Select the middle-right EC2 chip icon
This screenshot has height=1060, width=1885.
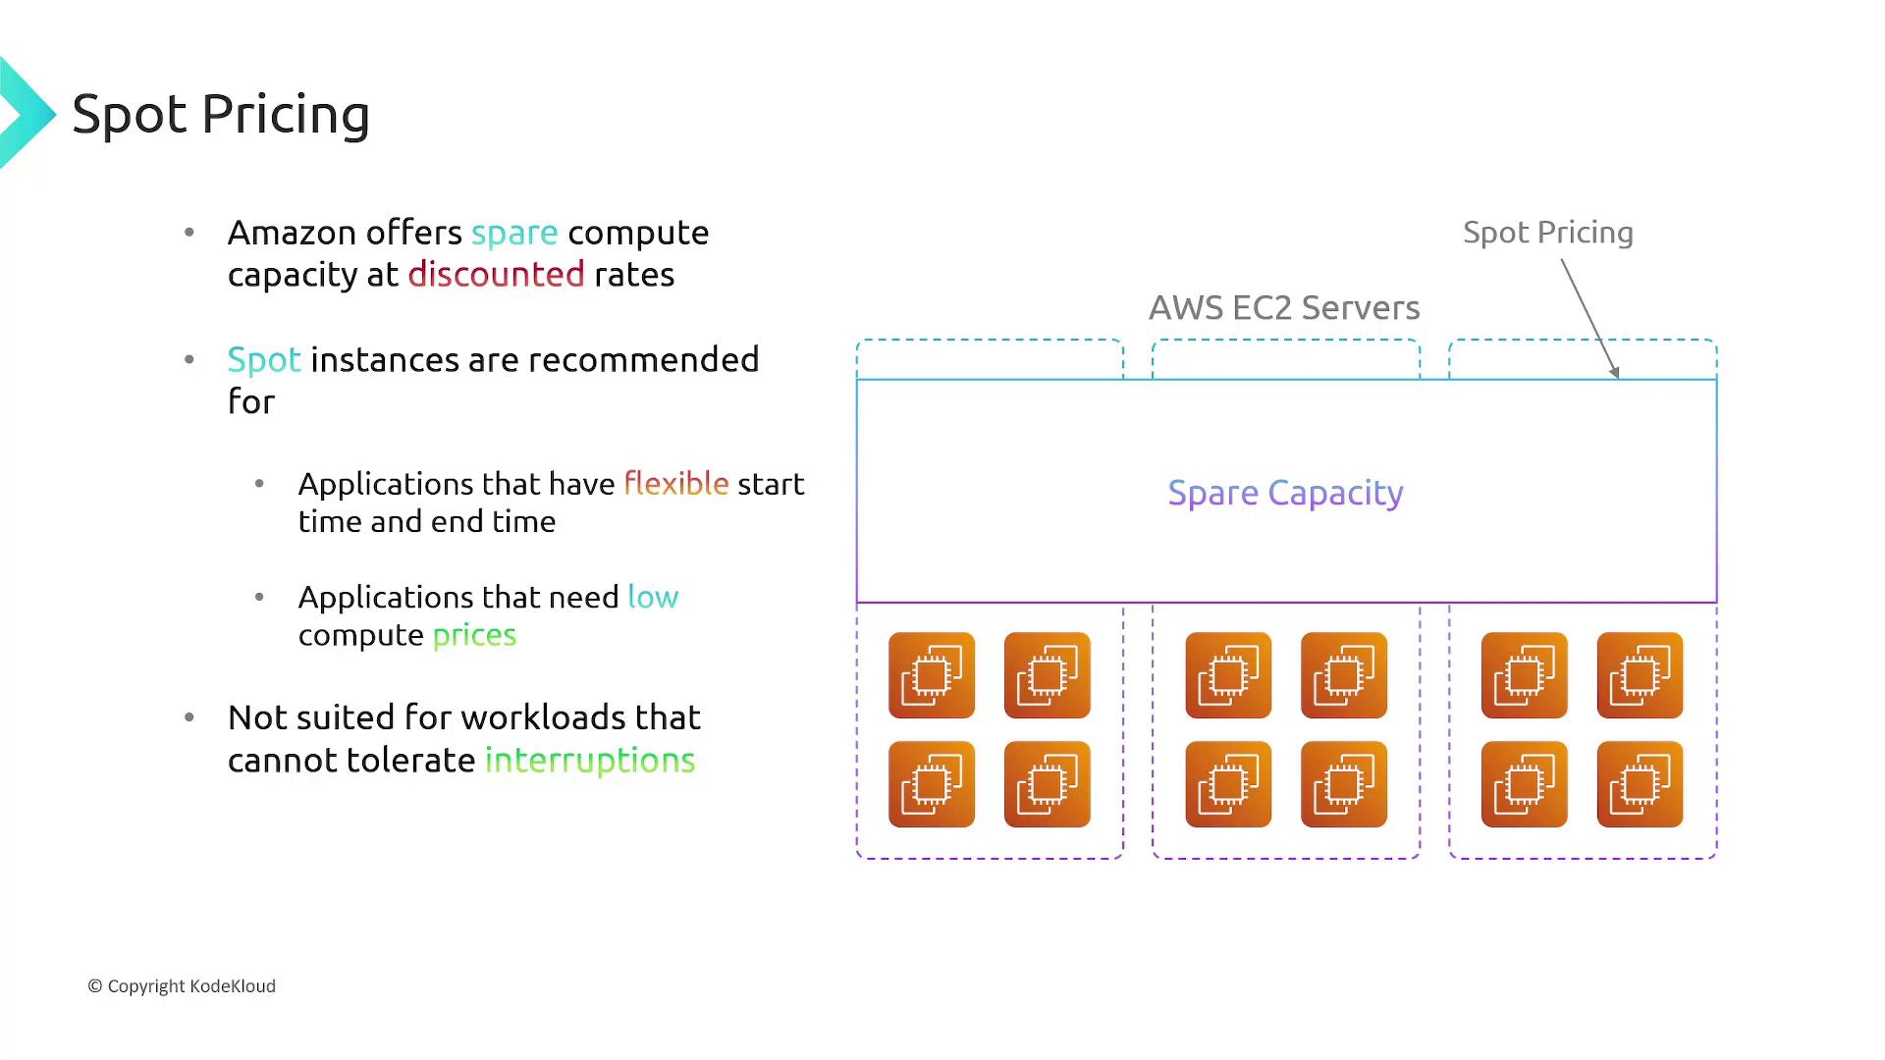click(1344, 674)
